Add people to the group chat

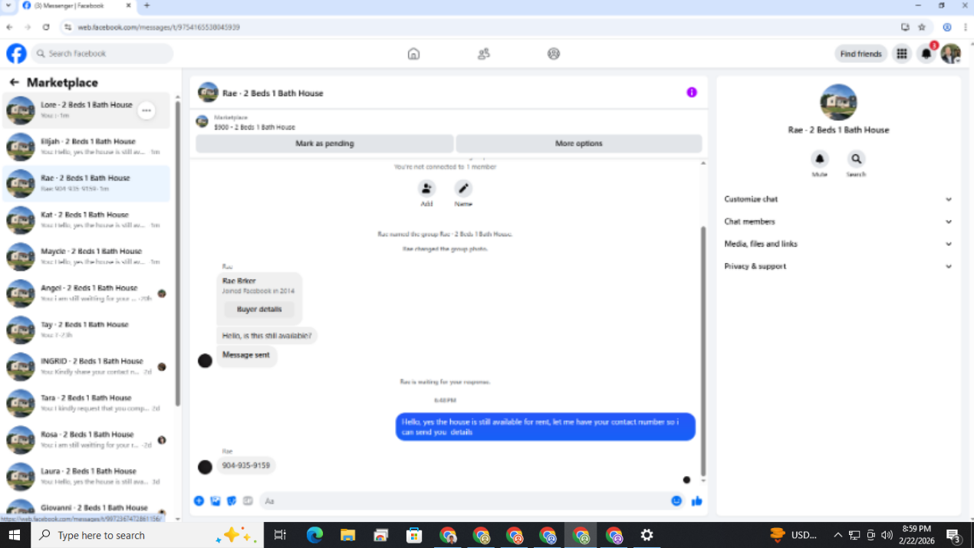point(426,189)
